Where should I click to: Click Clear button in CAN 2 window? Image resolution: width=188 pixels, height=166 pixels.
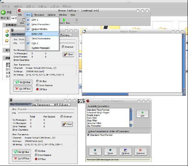[x=67, y=124]
